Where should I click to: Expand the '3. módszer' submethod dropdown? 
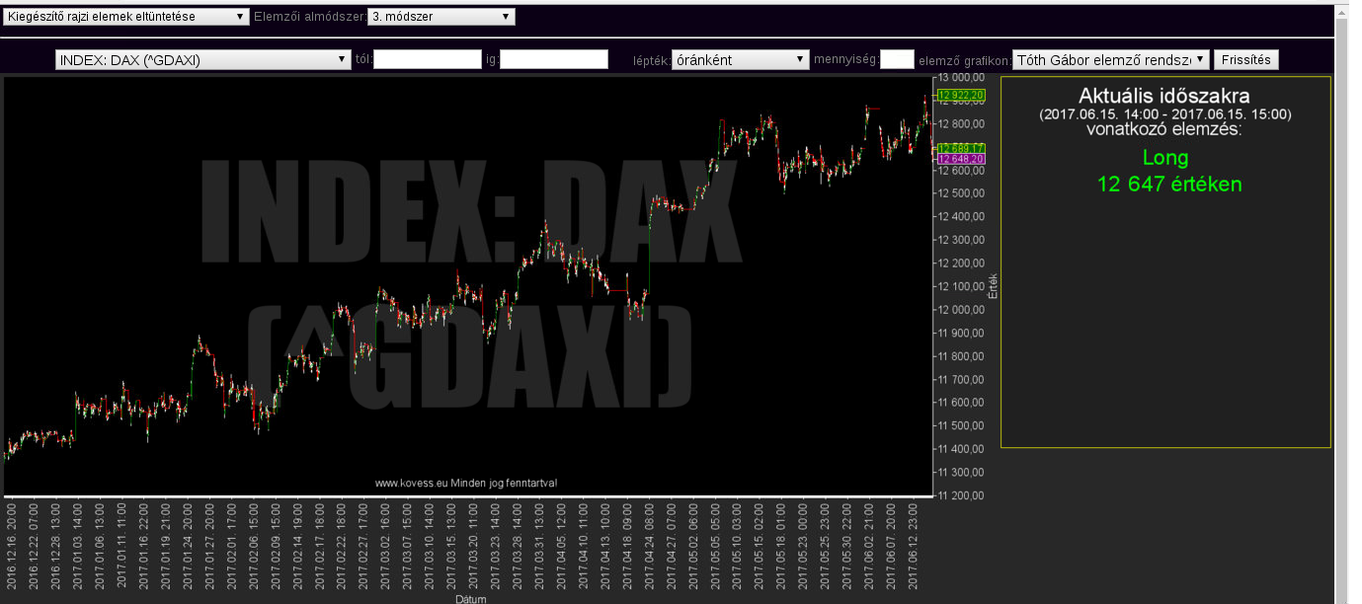pyautogui.click(x=441, y=17)
